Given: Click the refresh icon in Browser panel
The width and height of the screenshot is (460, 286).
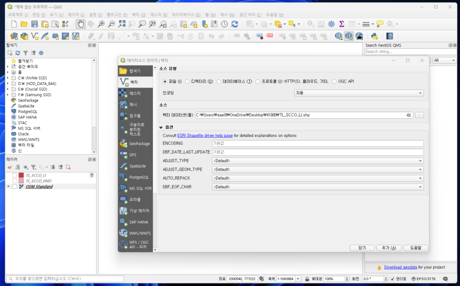Looking at the screenshot, I should pos(18,53).
